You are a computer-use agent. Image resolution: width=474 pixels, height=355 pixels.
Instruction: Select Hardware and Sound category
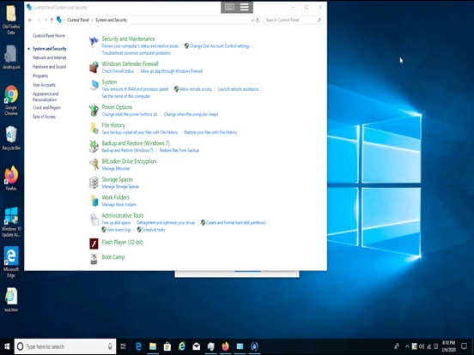(49, 67)
